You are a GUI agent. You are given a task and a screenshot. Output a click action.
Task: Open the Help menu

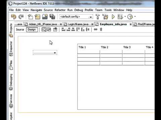click(x=129, y=10)
